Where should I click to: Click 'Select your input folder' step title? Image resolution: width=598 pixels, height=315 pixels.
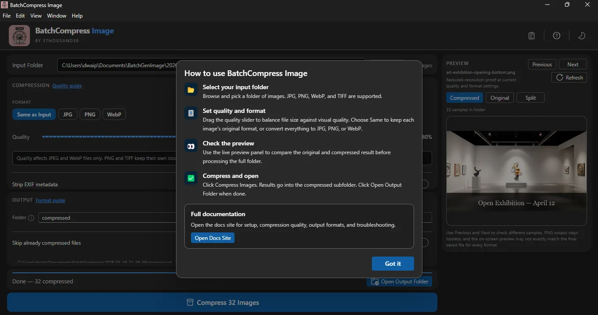235,87
